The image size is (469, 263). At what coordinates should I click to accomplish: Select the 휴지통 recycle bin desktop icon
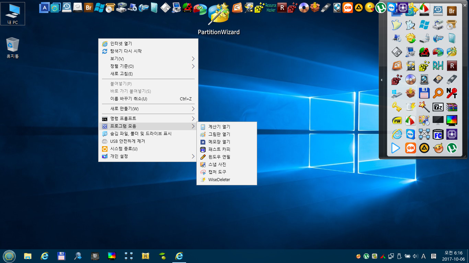[13, 48]
